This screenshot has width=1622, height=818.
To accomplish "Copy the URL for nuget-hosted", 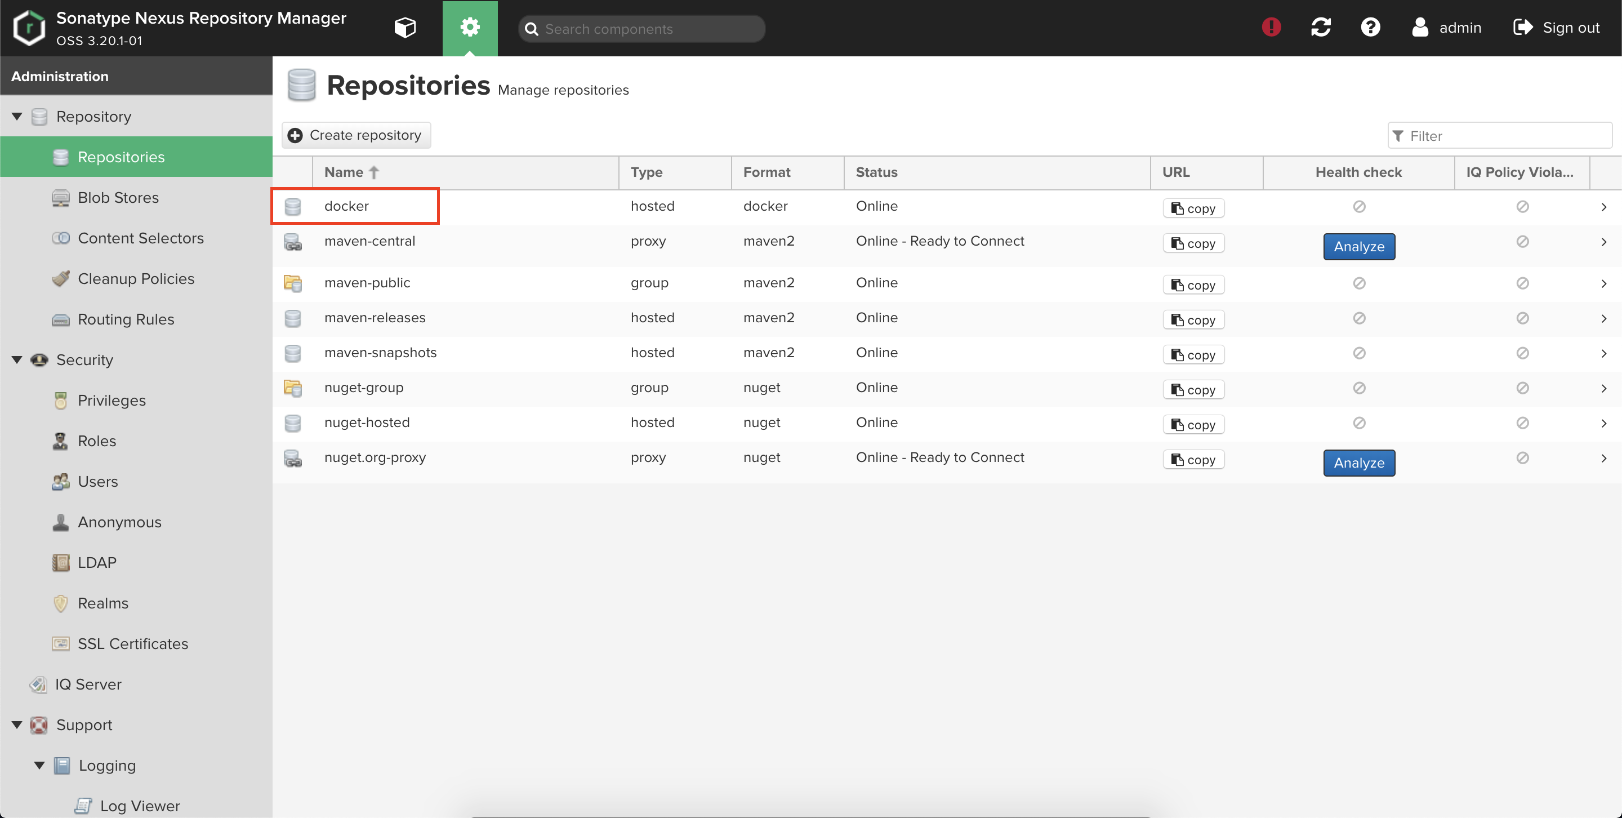I will [x=1193, y=425].
